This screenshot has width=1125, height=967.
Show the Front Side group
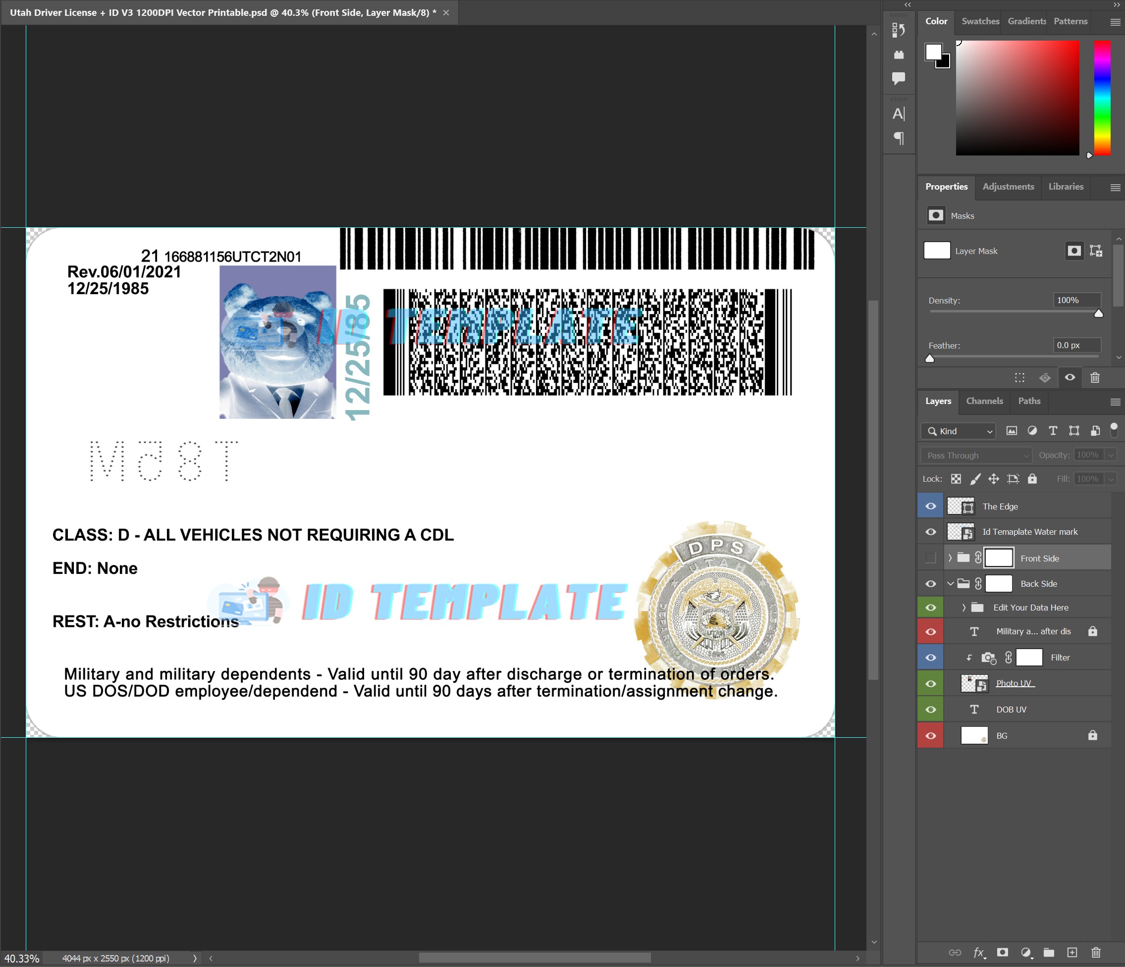[x=931, y=558]
